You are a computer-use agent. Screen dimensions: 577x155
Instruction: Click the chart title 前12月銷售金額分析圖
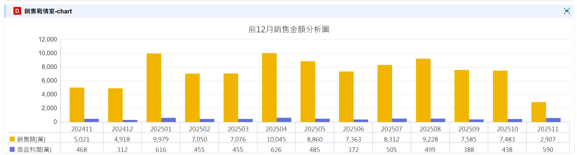click(288, 29)
